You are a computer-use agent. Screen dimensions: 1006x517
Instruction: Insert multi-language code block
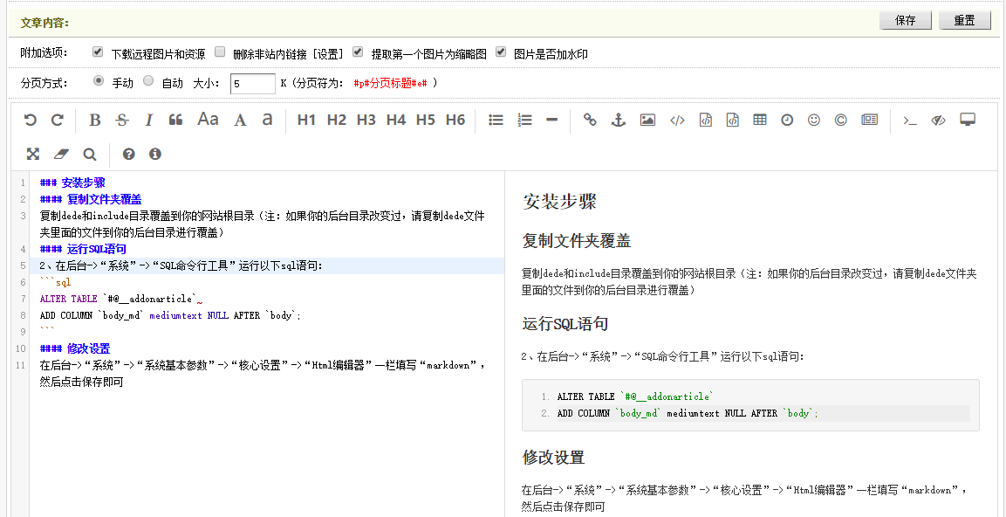tap(733, 120)
